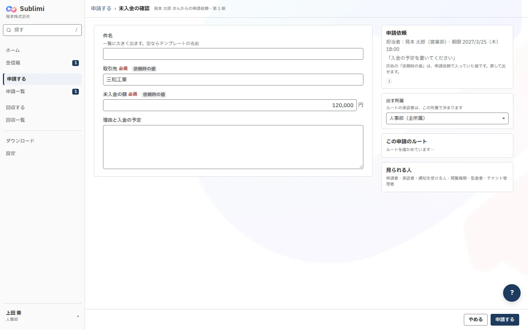Expand the 上田 葵 user menu arrow
Viewport: 528px width, 330px height.
point(78,316)
